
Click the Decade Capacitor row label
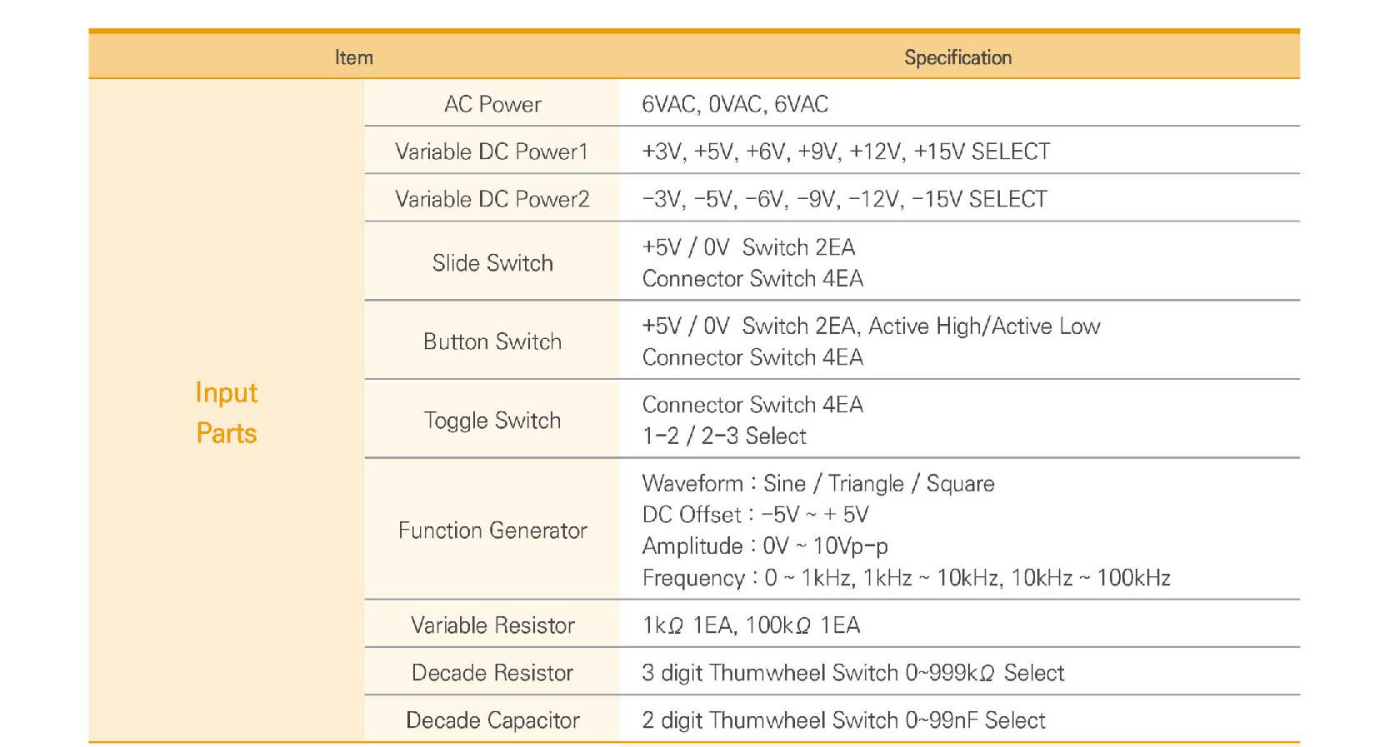click(x=492, y=720)
